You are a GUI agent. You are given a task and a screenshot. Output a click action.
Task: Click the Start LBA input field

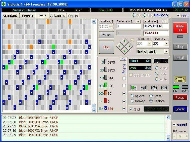pyautogui.click(x=129, y=26)
